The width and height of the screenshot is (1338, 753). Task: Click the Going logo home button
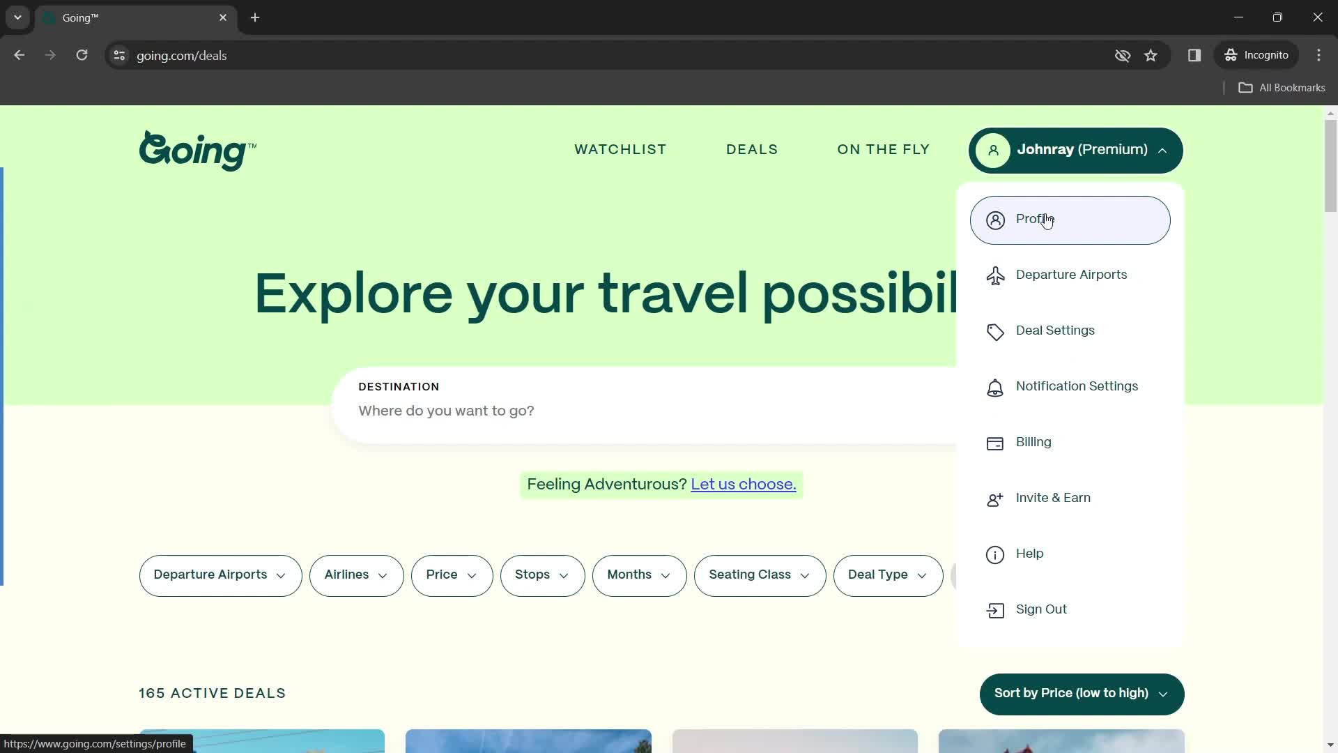pyautogui.click(x=198, y=150)
